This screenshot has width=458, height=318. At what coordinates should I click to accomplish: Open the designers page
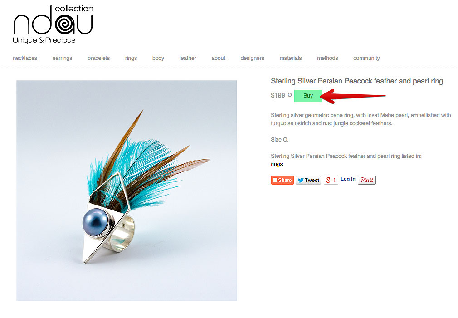click(x=253, y=58)
